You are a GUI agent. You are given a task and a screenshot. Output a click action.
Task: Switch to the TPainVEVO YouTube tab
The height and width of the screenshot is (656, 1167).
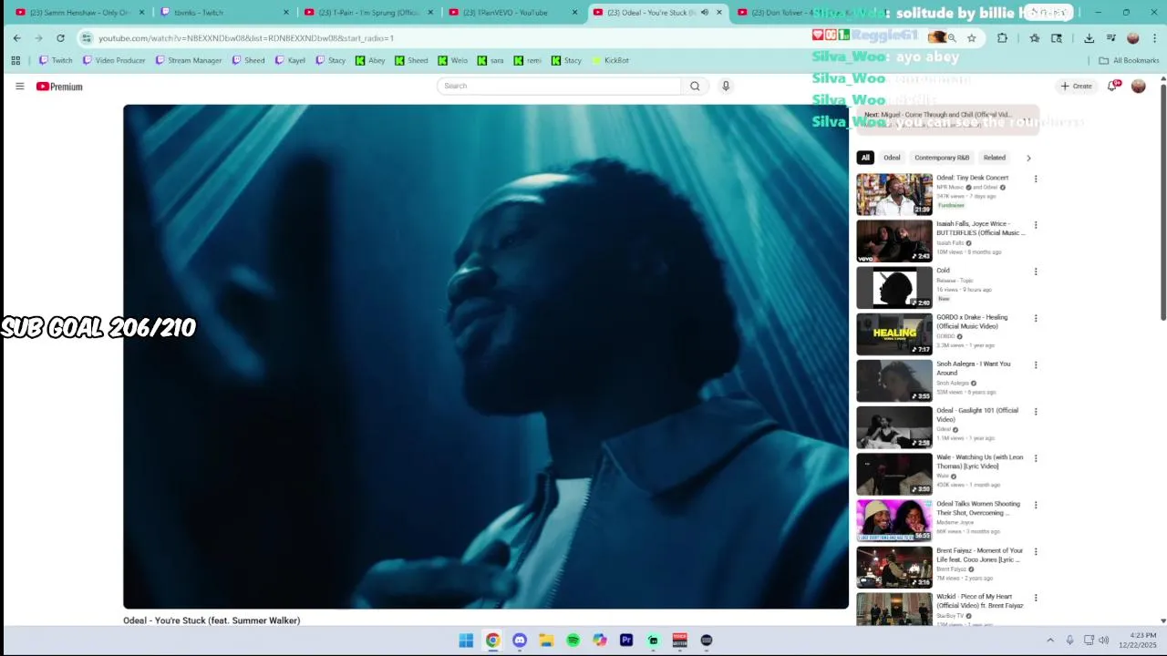(x=511, y=13)
